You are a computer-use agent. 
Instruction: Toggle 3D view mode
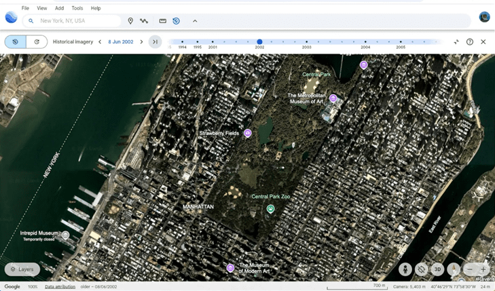pos(437,269)
